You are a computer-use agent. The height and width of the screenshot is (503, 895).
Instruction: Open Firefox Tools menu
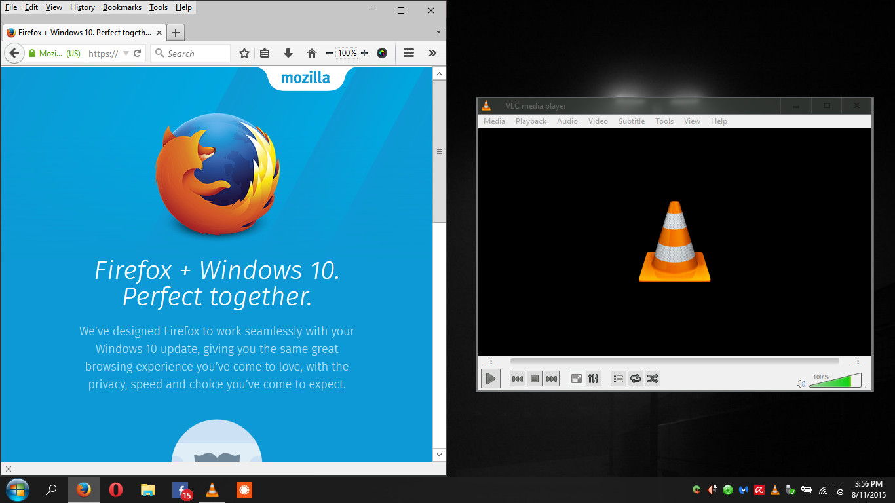coord(159,7)
